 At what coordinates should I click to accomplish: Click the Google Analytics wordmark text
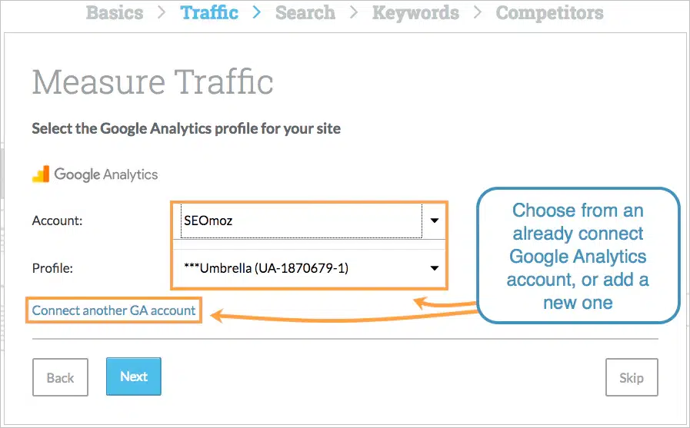pos(105,174)
